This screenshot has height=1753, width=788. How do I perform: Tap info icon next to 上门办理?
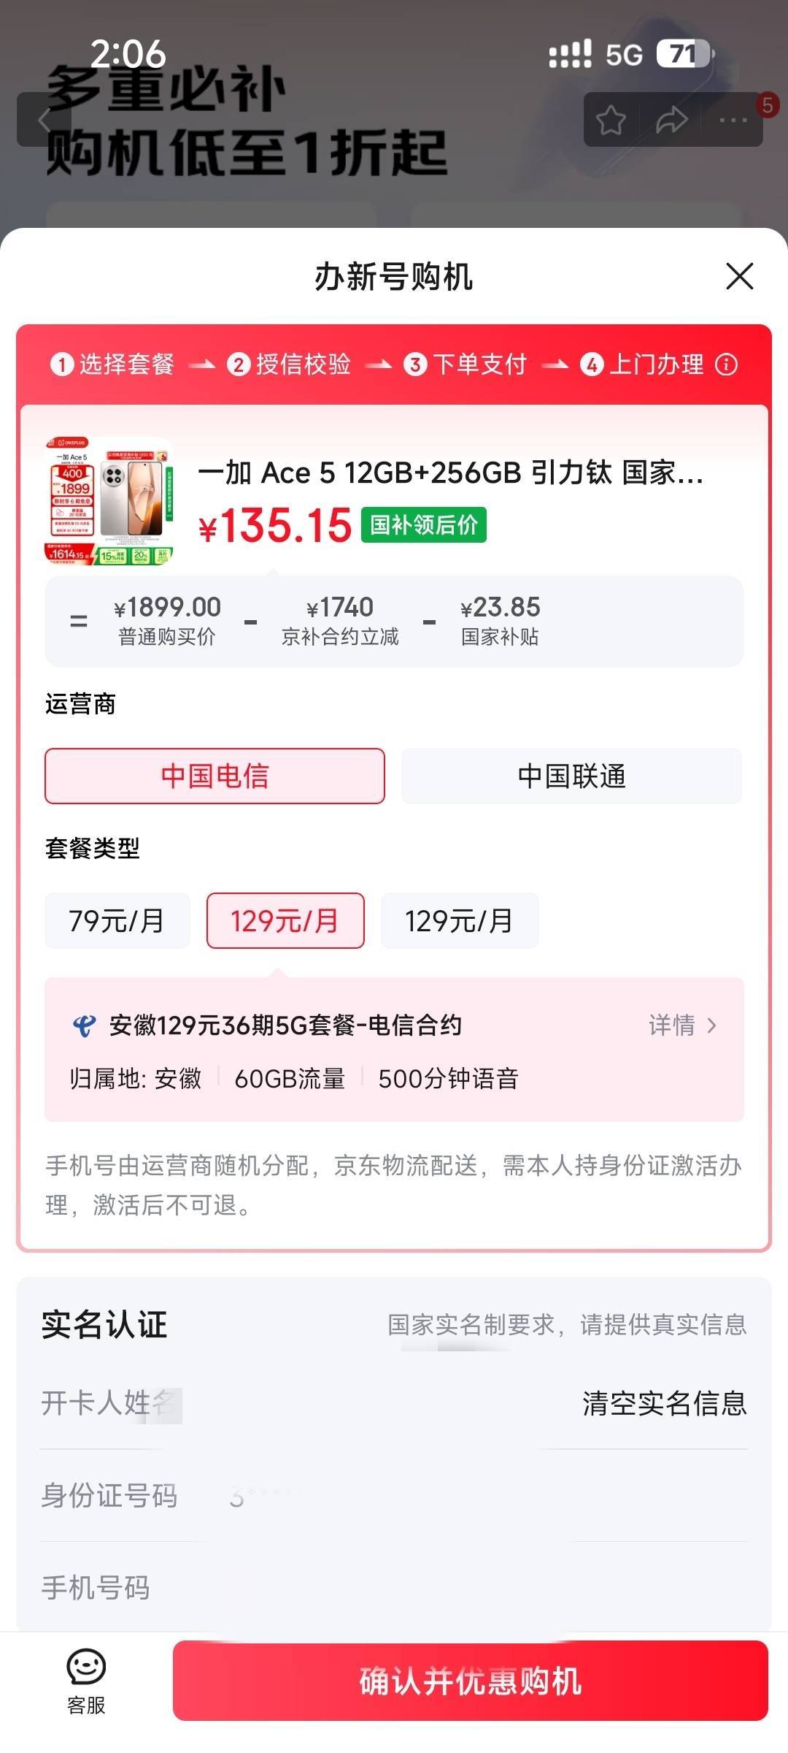tap(726, 364)
